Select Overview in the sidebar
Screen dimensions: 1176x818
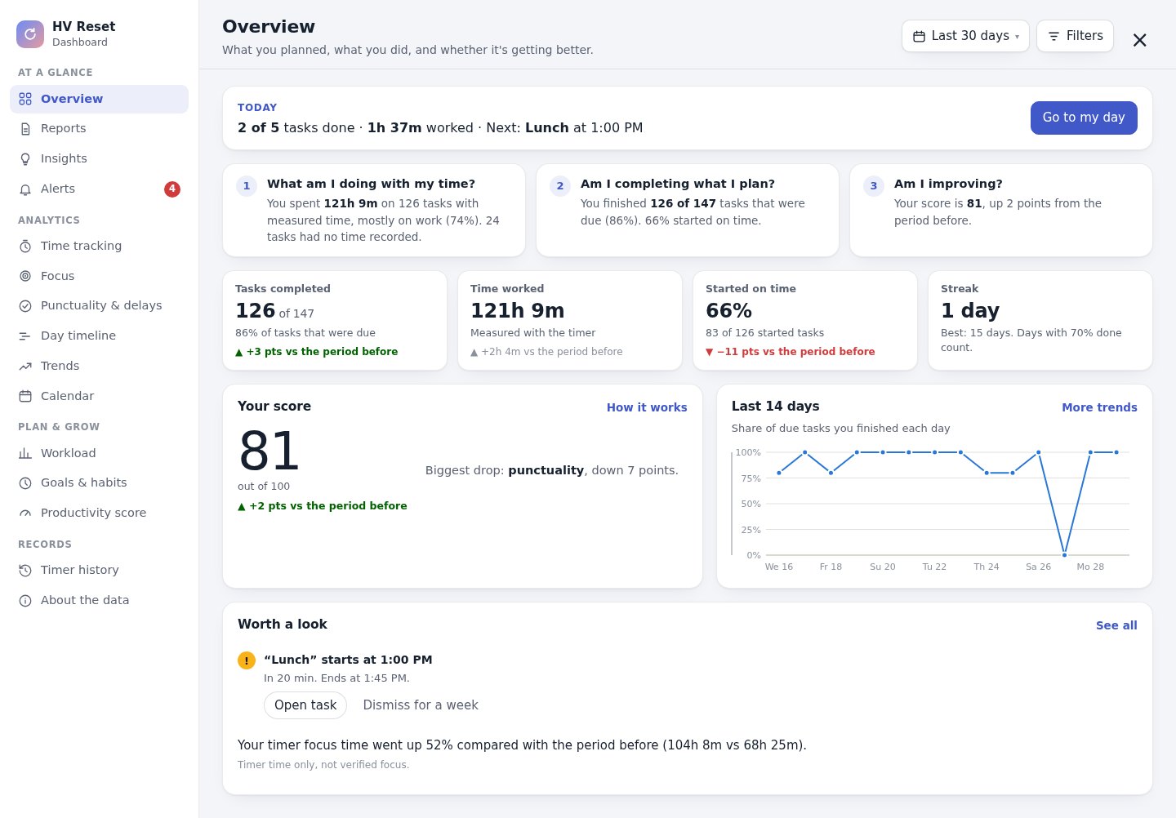pos(99,99)
